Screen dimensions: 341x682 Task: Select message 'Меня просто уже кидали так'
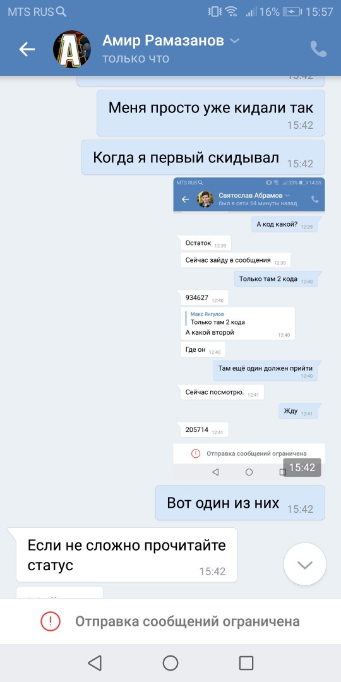click(x=211, y=113)
